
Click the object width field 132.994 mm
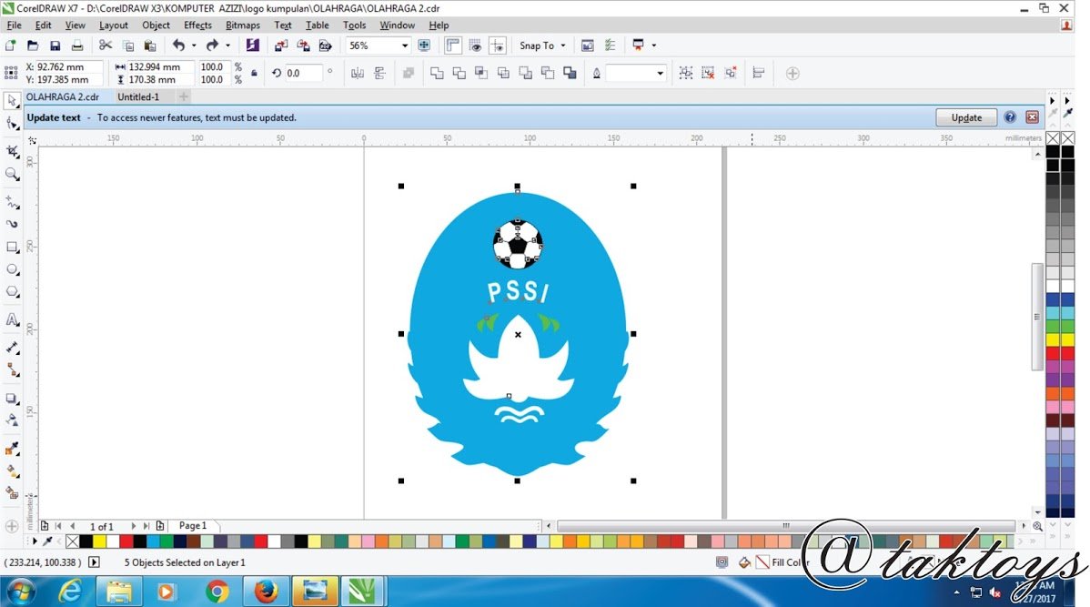coord(160,66)
